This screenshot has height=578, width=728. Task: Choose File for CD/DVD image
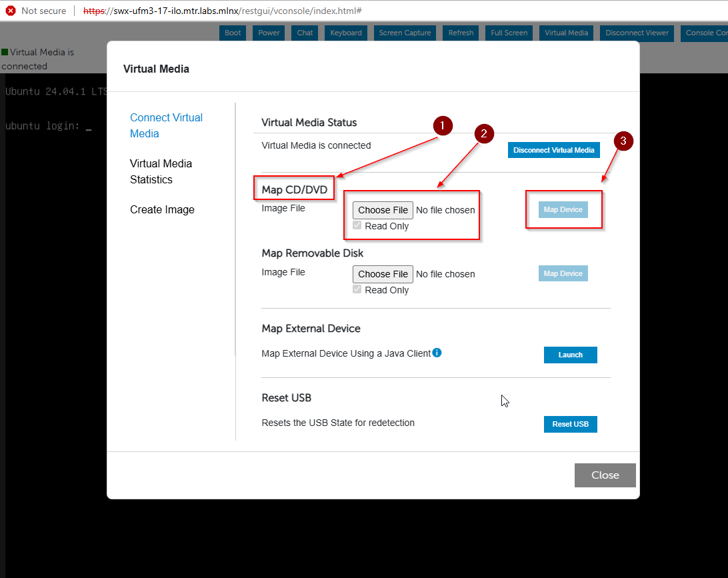pos(383,210)
